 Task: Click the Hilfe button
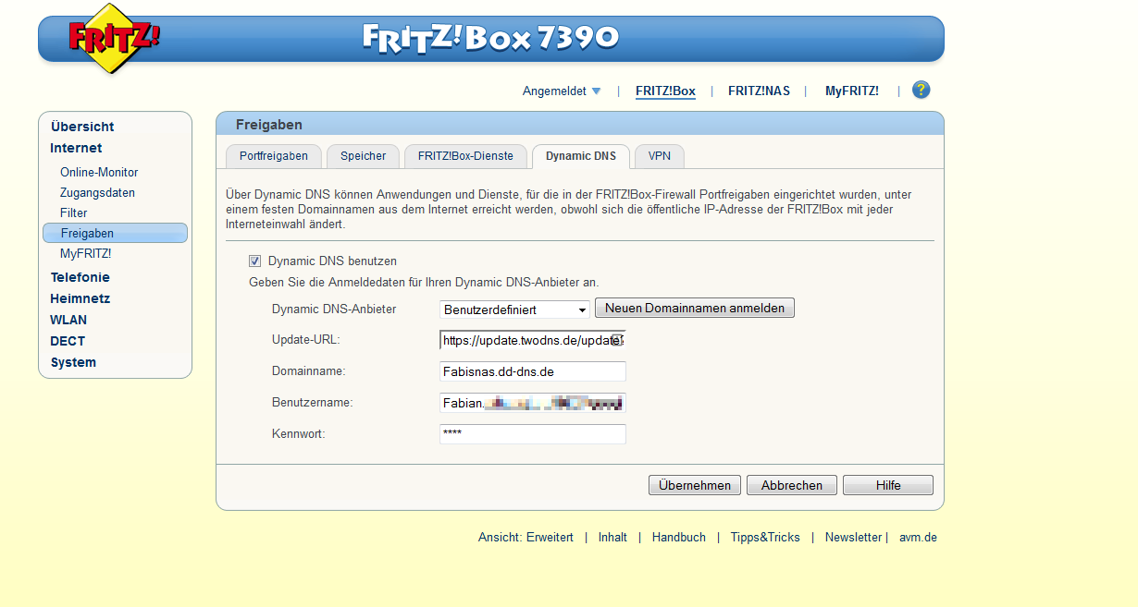(888, 485)
